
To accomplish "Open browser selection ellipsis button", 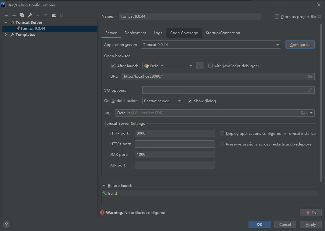I will coord(200,66).
